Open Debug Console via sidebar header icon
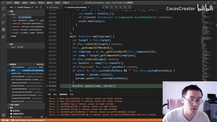Screen dimensions: 217x122 point(41,7)
